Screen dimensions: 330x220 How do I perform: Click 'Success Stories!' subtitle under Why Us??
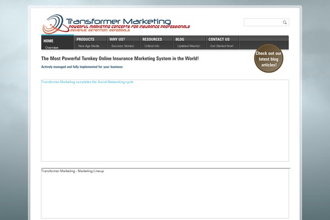(x=123, y=46)
